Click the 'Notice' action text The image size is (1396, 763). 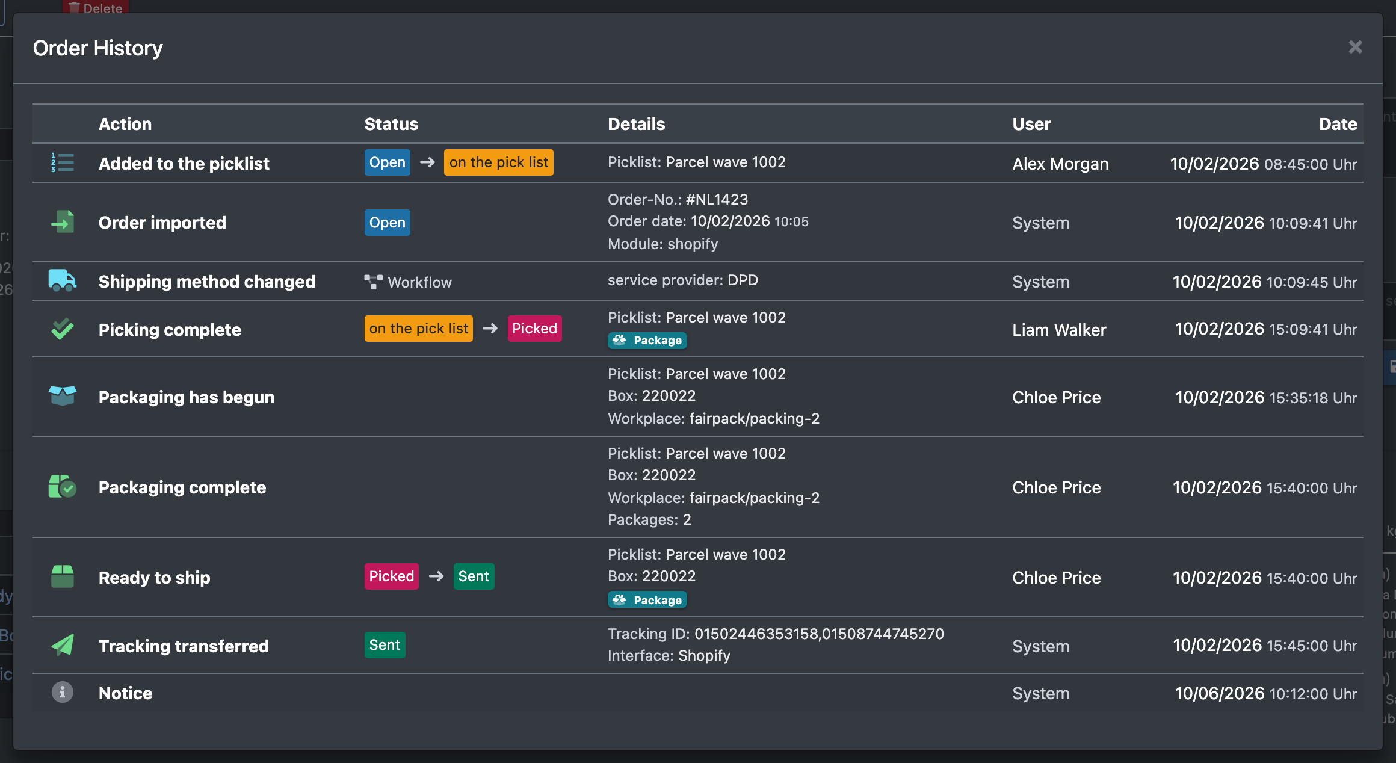[x=126, y=693]
